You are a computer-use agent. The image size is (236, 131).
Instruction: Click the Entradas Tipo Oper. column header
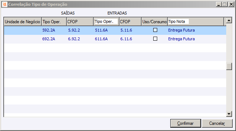(x=106, y=22)
